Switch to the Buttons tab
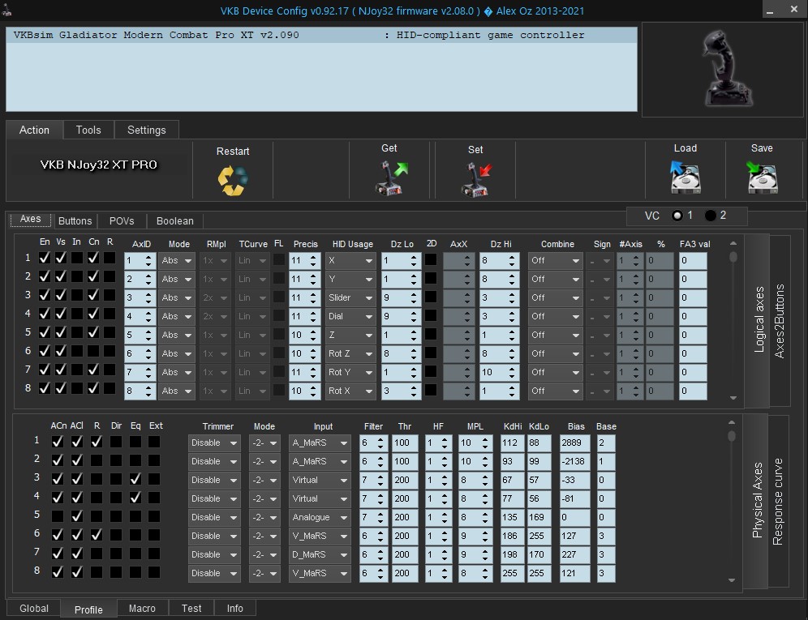 click(75, 220)
